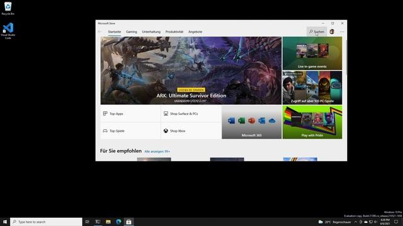Open the Top-Apps button
Viewport: 403px width, 226px height.
click(x=130, y=114)
